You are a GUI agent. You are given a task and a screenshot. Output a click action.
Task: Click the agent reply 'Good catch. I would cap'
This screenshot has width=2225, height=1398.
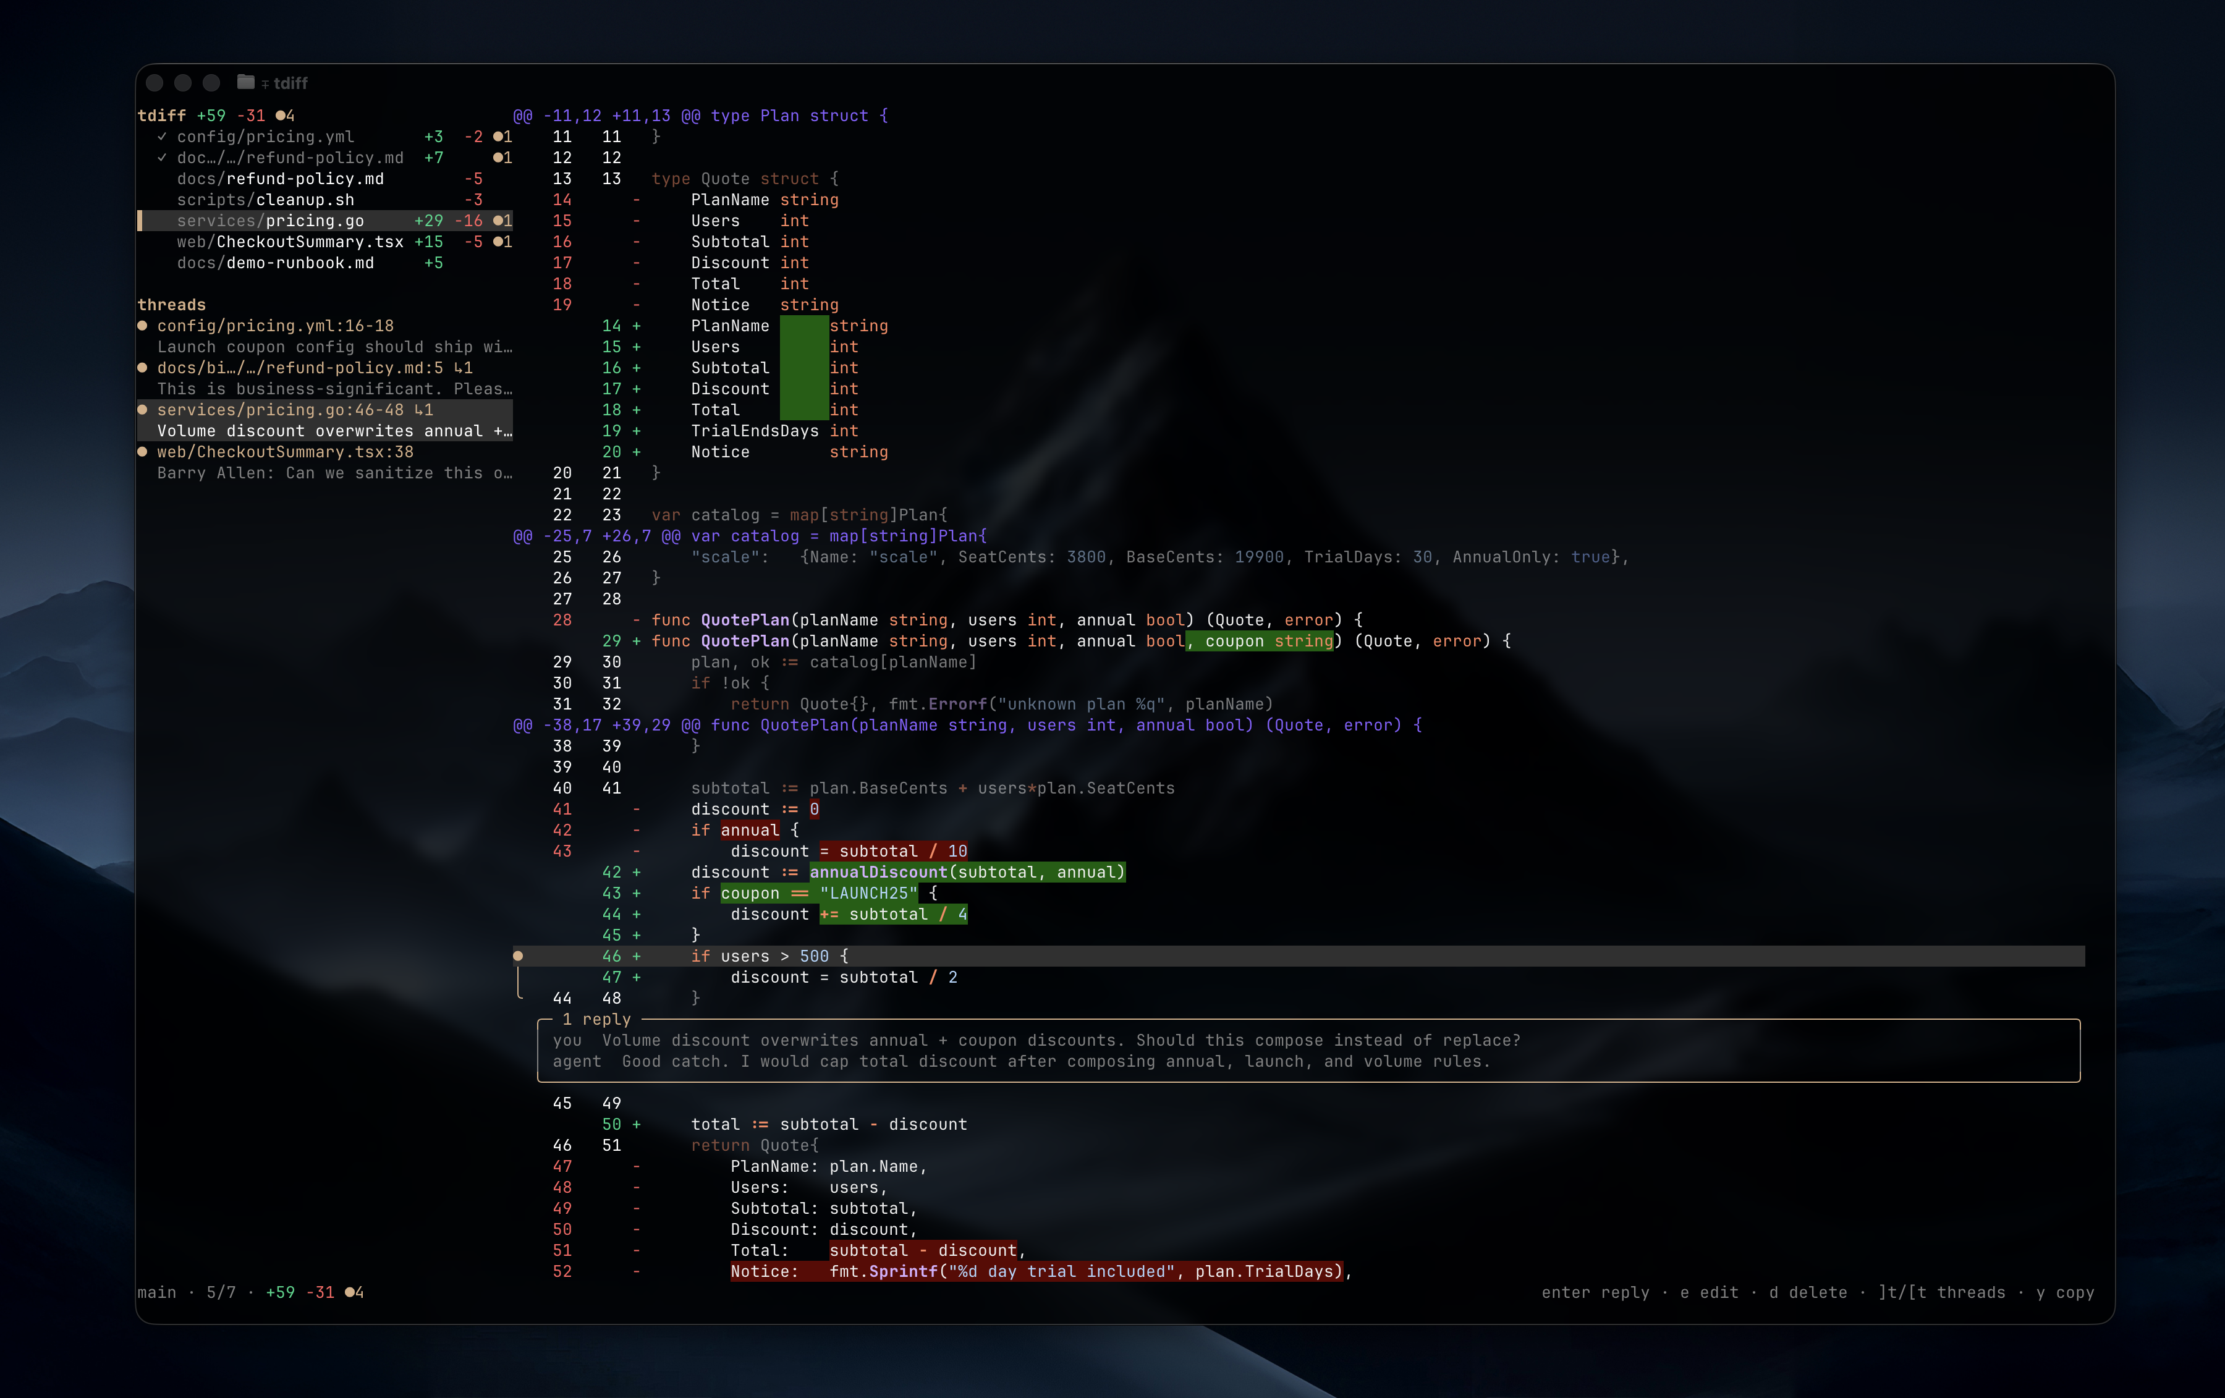point(1056,1062)
